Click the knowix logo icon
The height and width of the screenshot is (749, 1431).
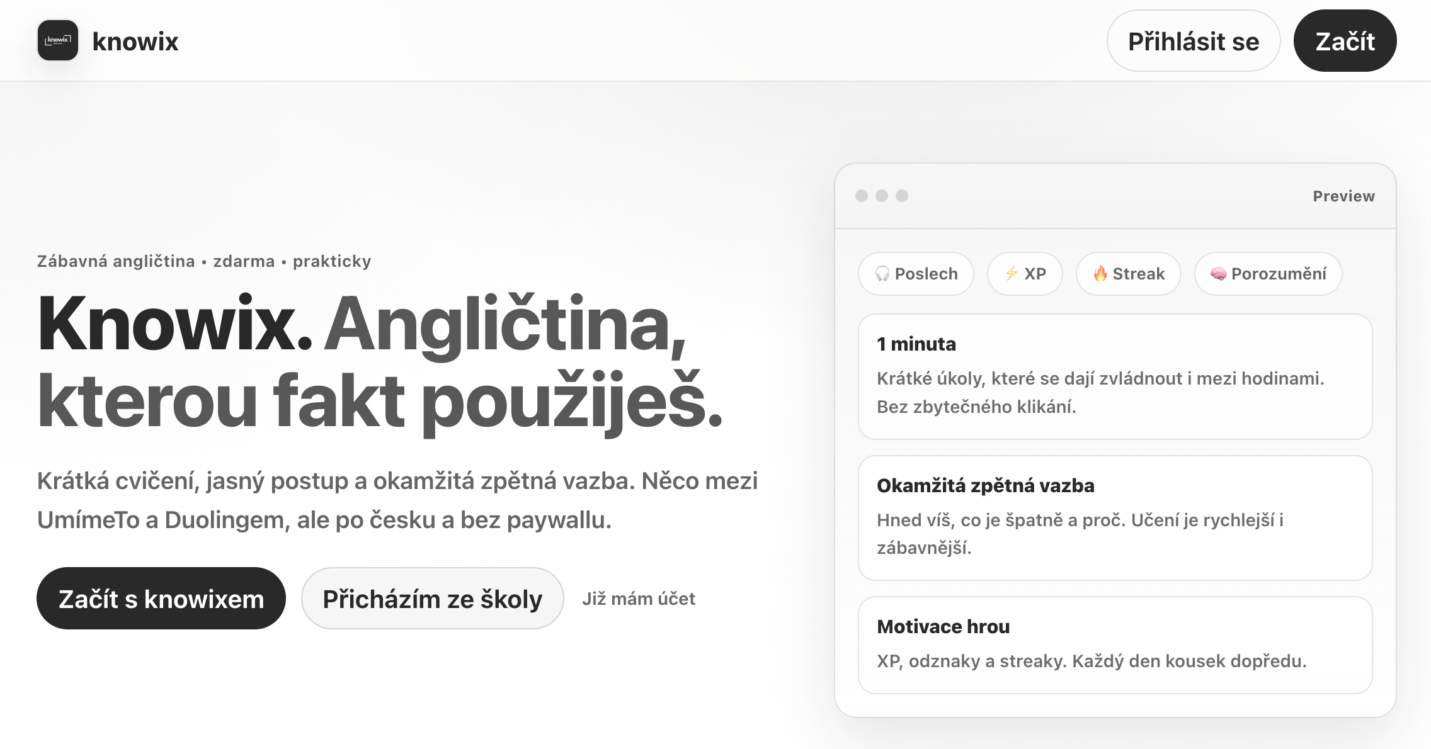pyautogui.click(x=58, y=40)
